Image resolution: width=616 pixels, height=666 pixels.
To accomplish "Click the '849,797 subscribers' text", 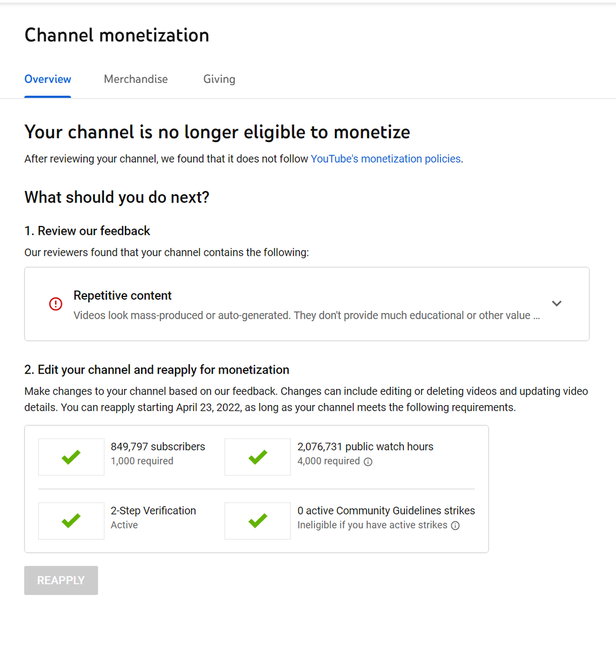I will point(158,447).
